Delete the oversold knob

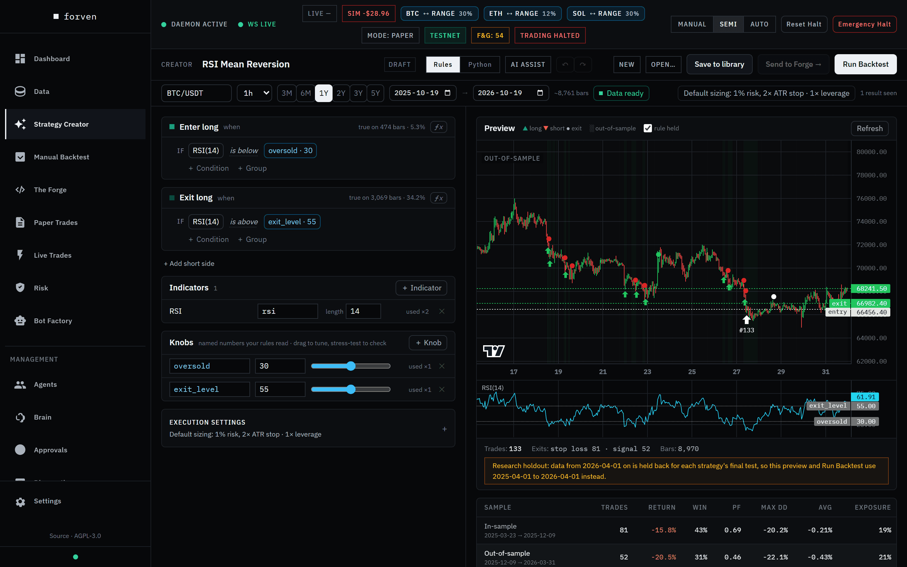[442, 366]
